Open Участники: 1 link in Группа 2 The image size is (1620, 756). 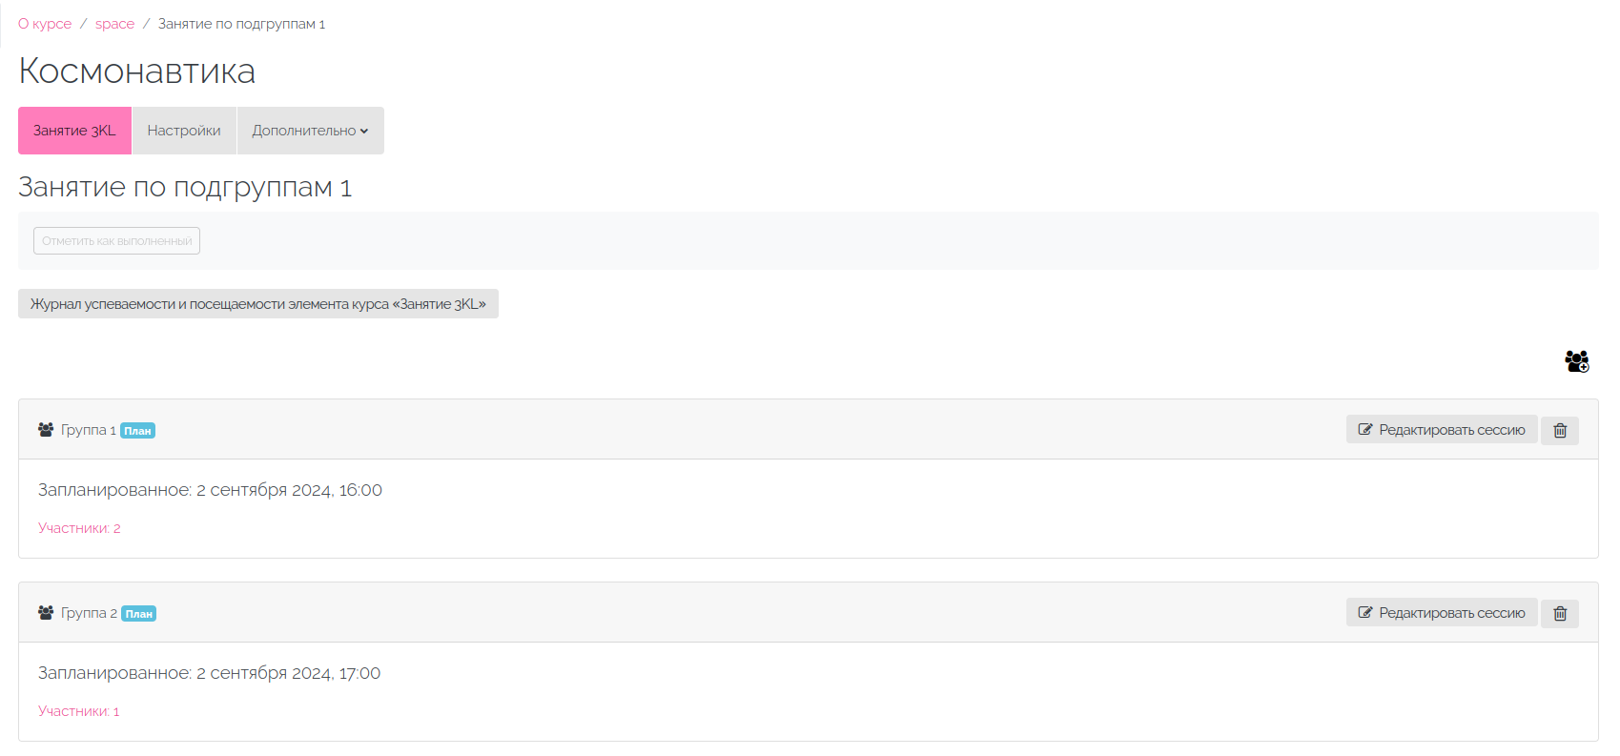pyautogui.click(x=79, y=711)
